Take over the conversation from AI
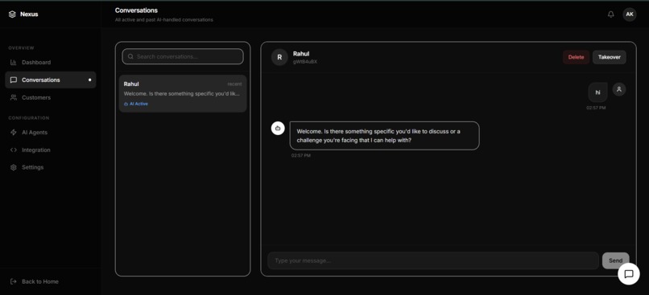Image resolution: width=649 pixels, height=295 pixels. [x=610, y=57]
